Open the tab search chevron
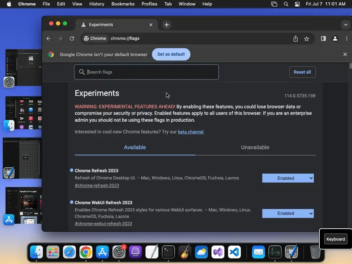Image resolution: width=352 pixels, height=264 pixels. (x=346, y=25)
